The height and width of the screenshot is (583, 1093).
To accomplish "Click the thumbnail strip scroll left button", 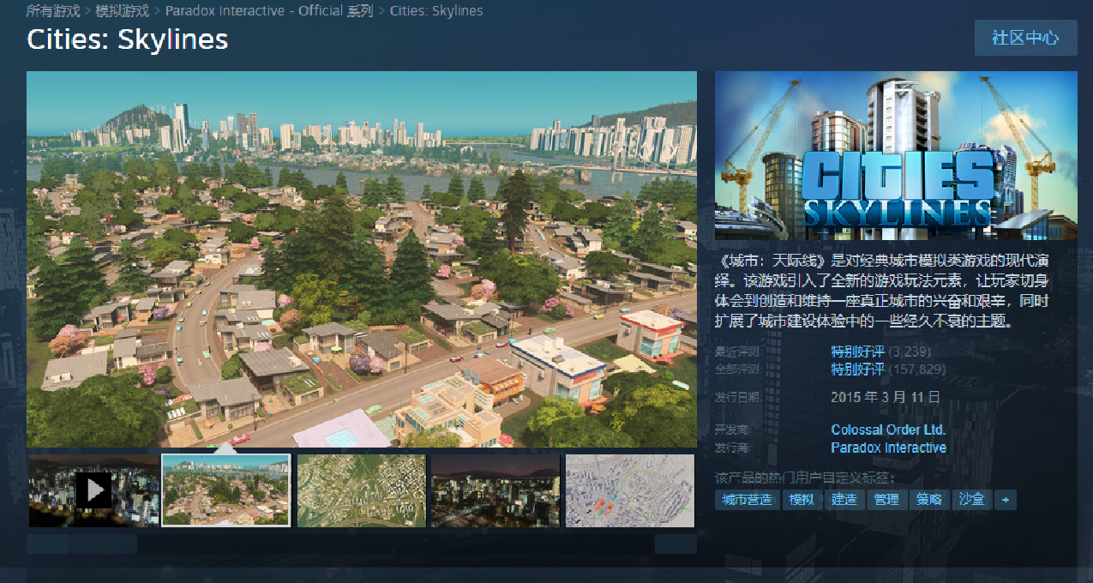I will coord(47,544).
